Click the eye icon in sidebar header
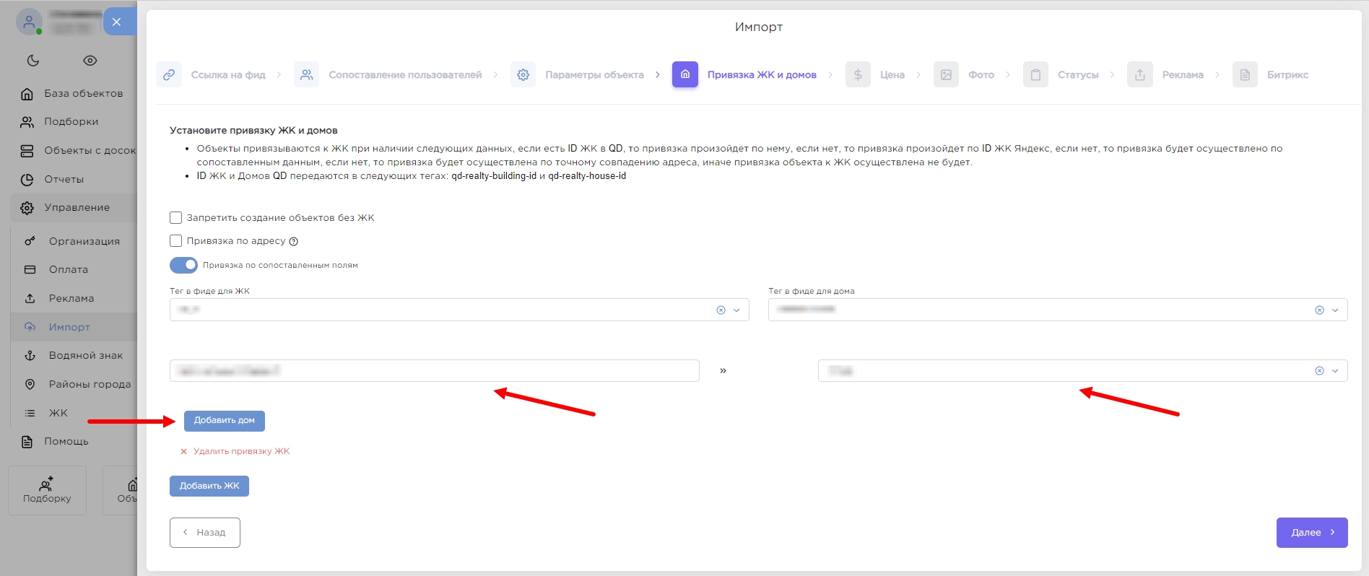 click(x=90, y=61)
